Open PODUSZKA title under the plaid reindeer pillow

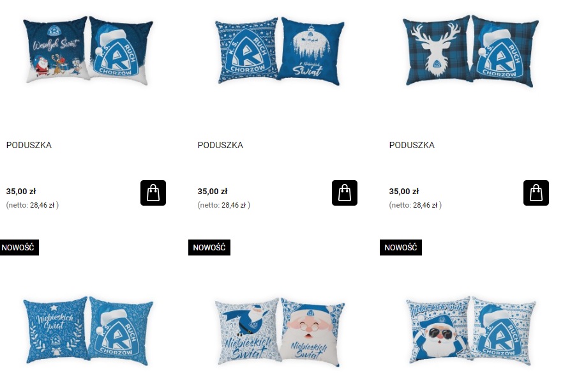pyautogui.click(x=412, y=145)
